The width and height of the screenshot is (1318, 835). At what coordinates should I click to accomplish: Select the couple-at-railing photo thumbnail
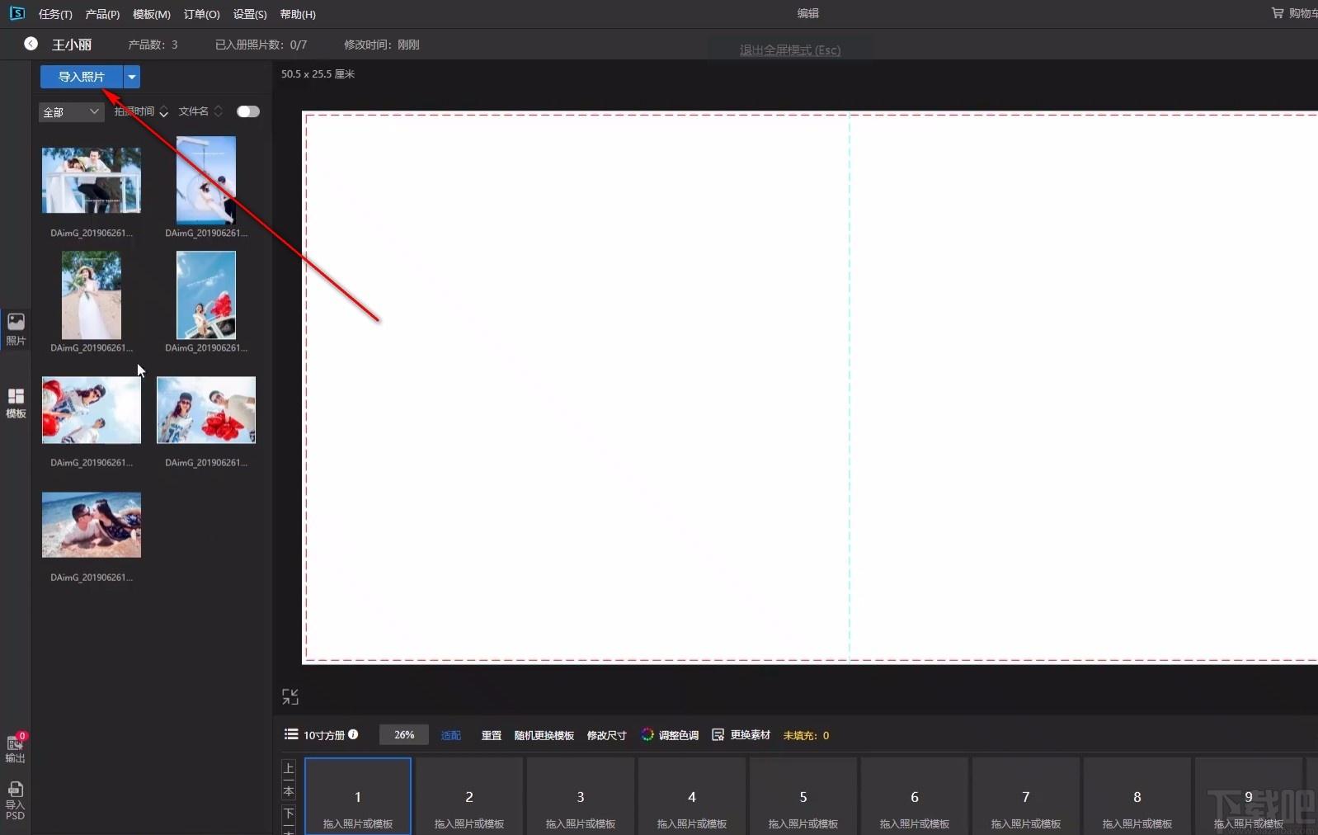tap(92, 181)
